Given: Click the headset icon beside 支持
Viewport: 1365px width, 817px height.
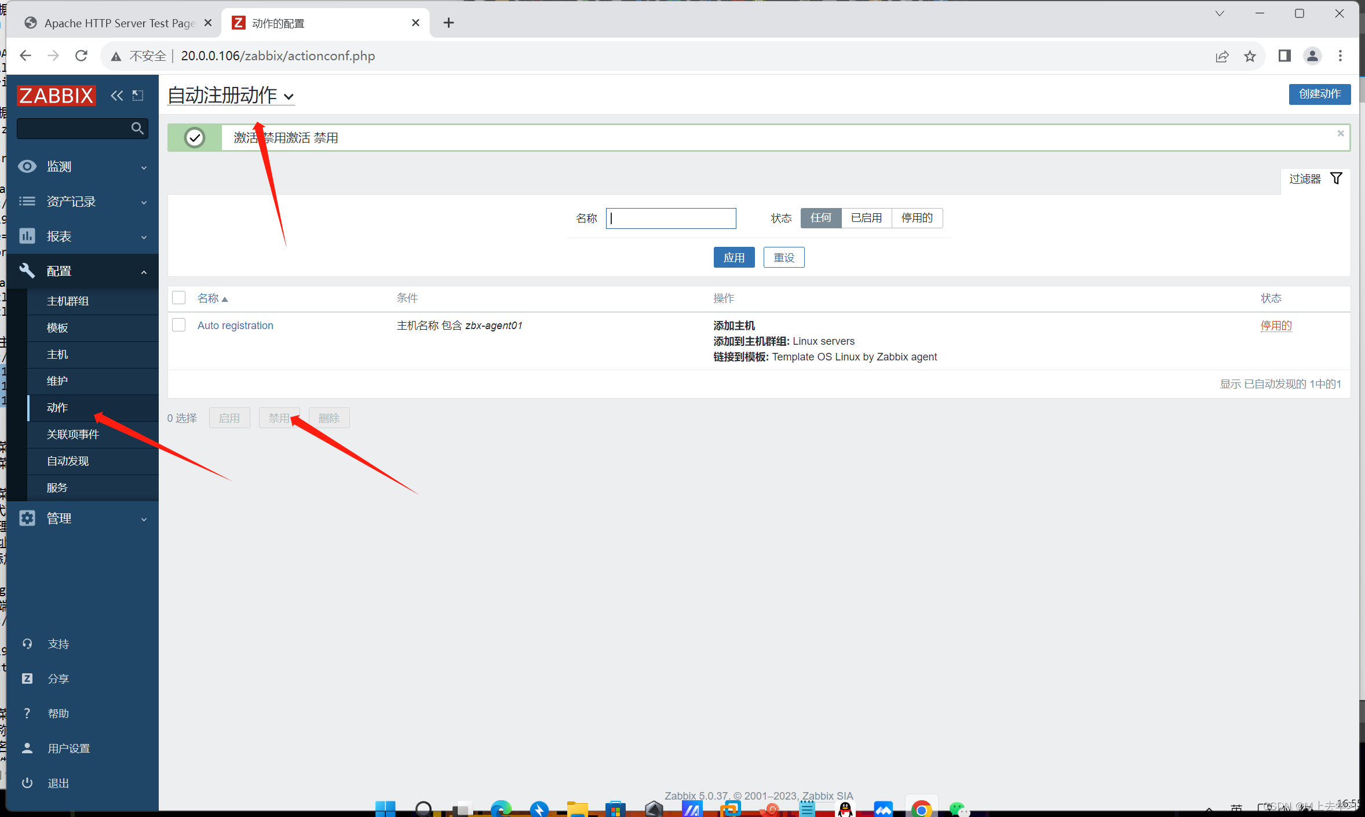Looking at the screenshot, I should click(x=27, y=644).
